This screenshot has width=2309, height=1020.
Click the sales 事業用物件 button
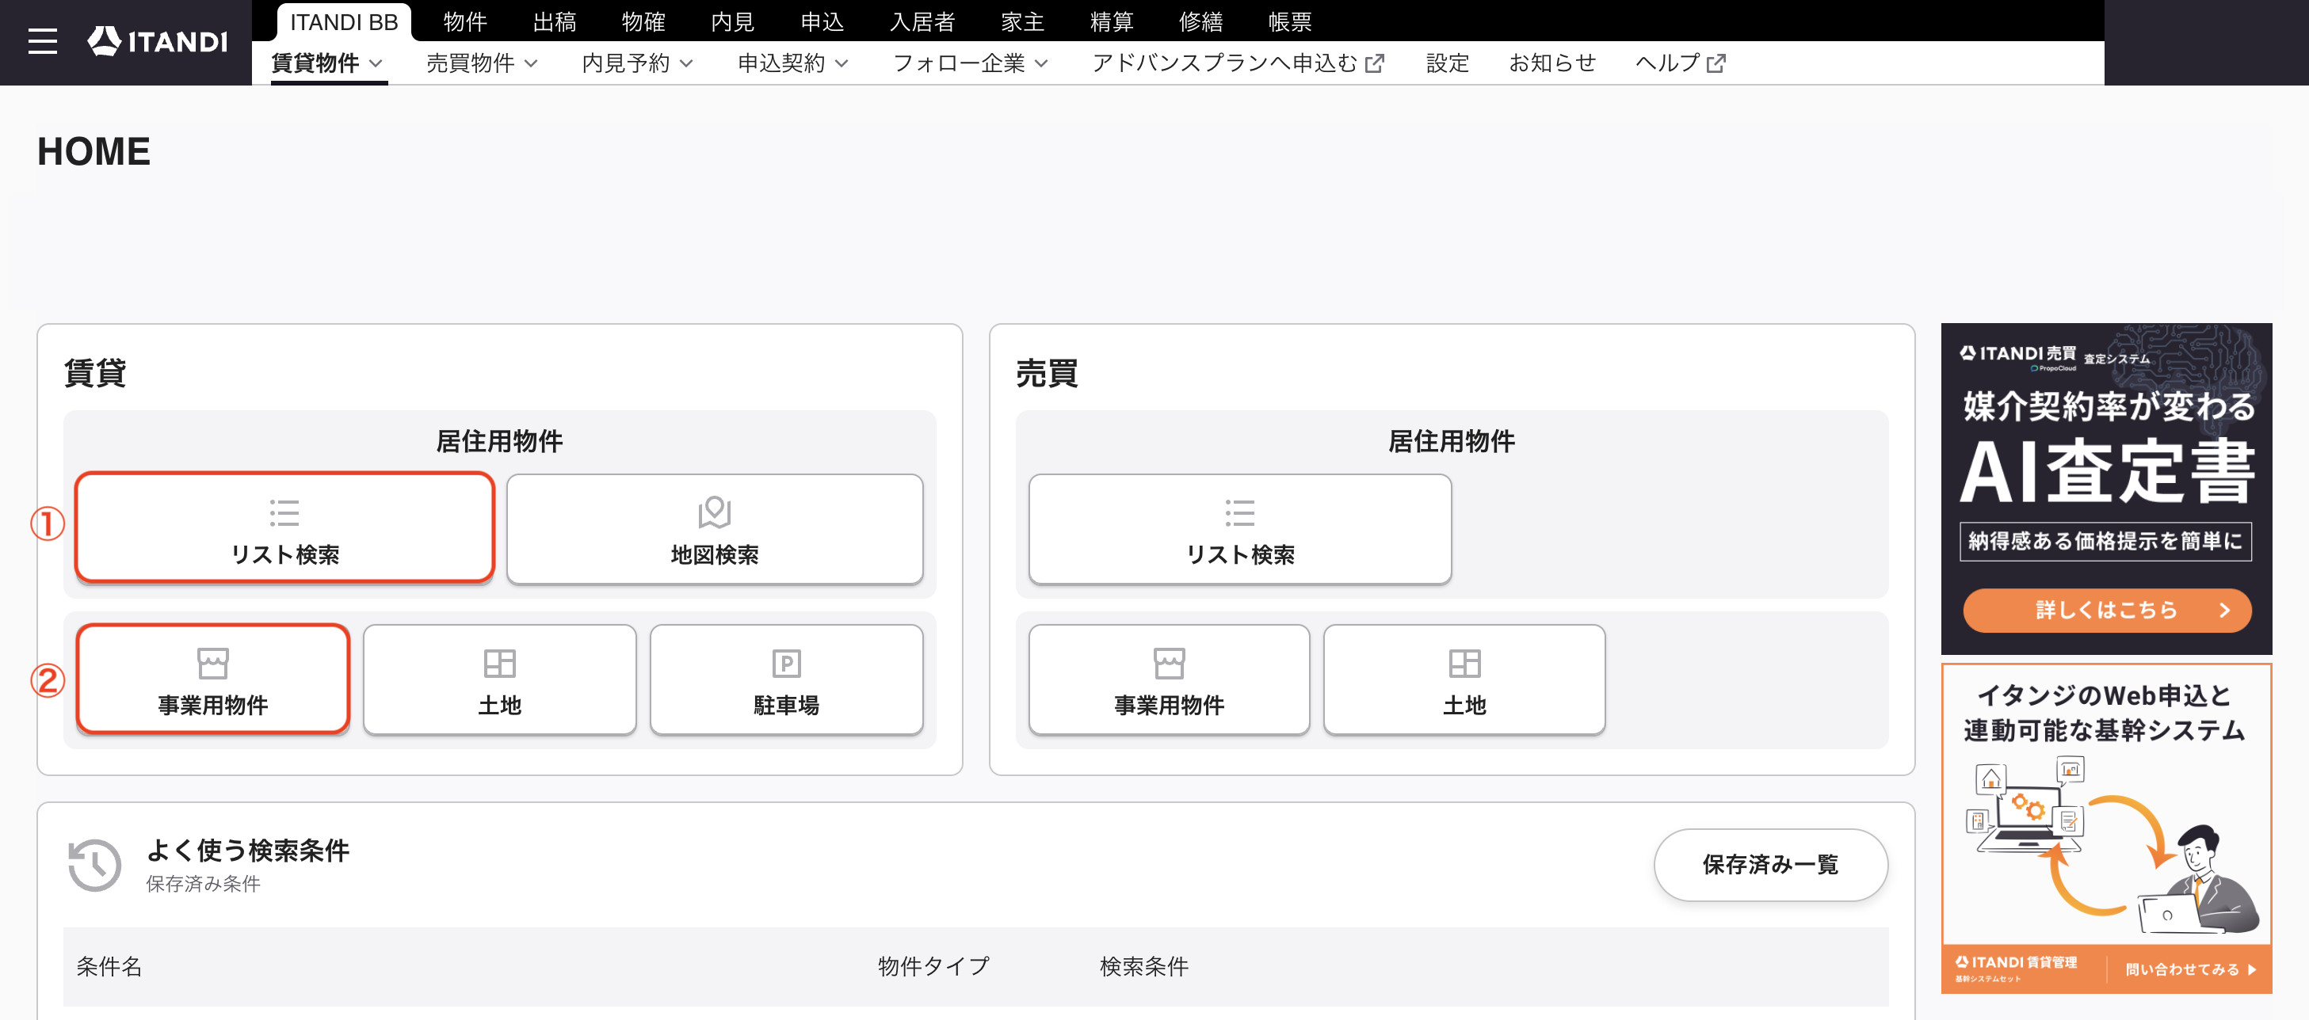coord(1169,679)
